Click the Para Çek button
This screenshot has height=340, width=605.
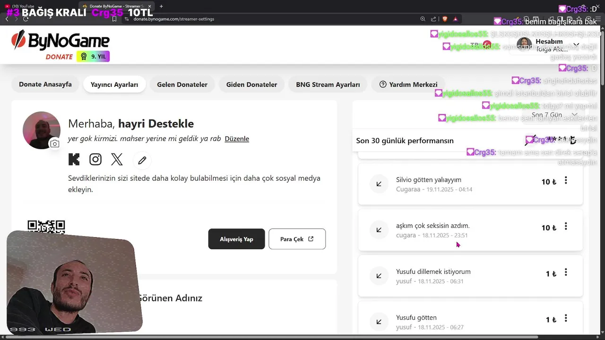tap(297, 239)
